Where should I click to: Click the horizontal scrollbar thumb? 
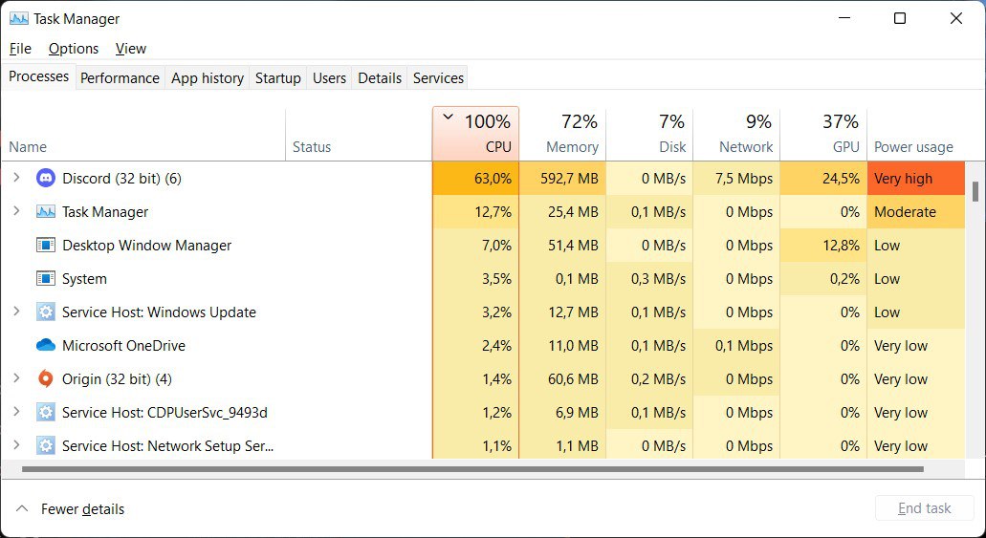472,469
